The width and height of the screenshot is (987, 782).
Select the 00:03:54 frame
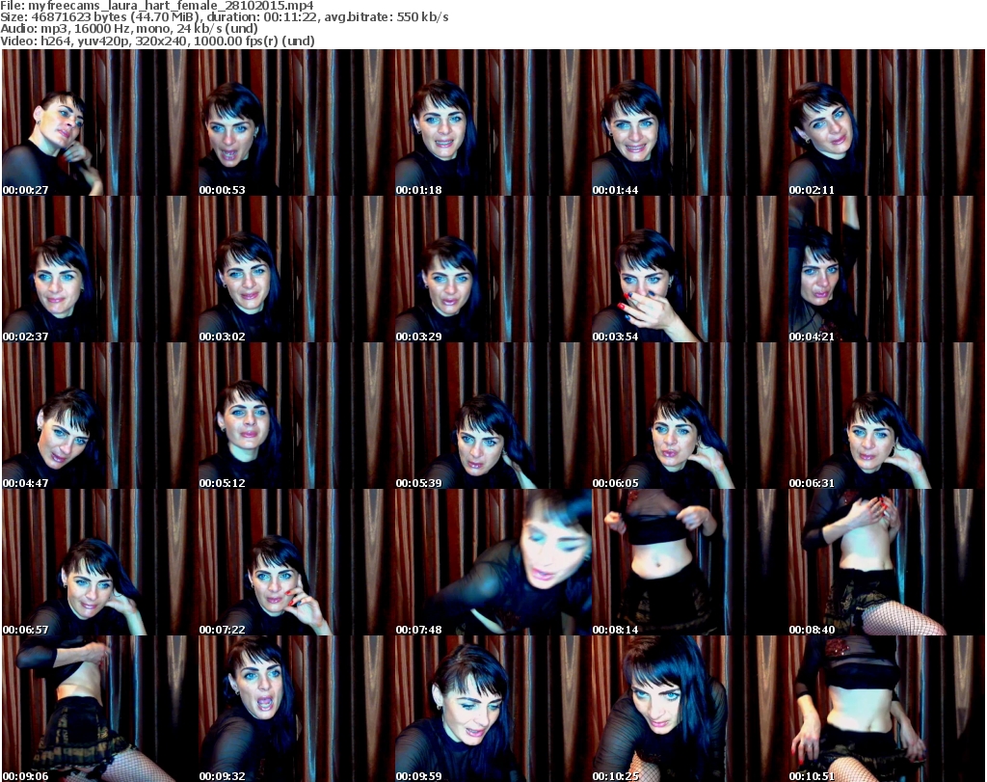(689, 269)
